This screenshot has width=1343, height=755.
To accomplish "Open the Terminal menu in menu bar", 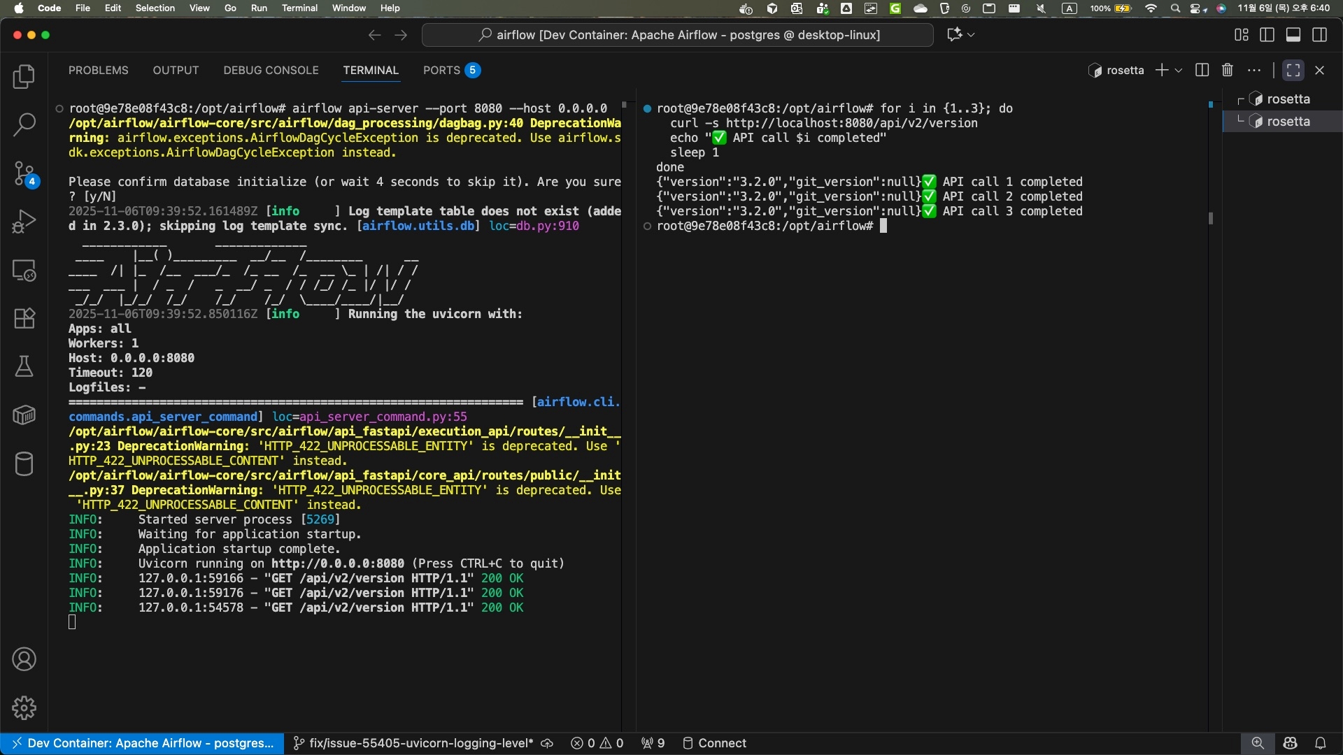I will 299,8.
